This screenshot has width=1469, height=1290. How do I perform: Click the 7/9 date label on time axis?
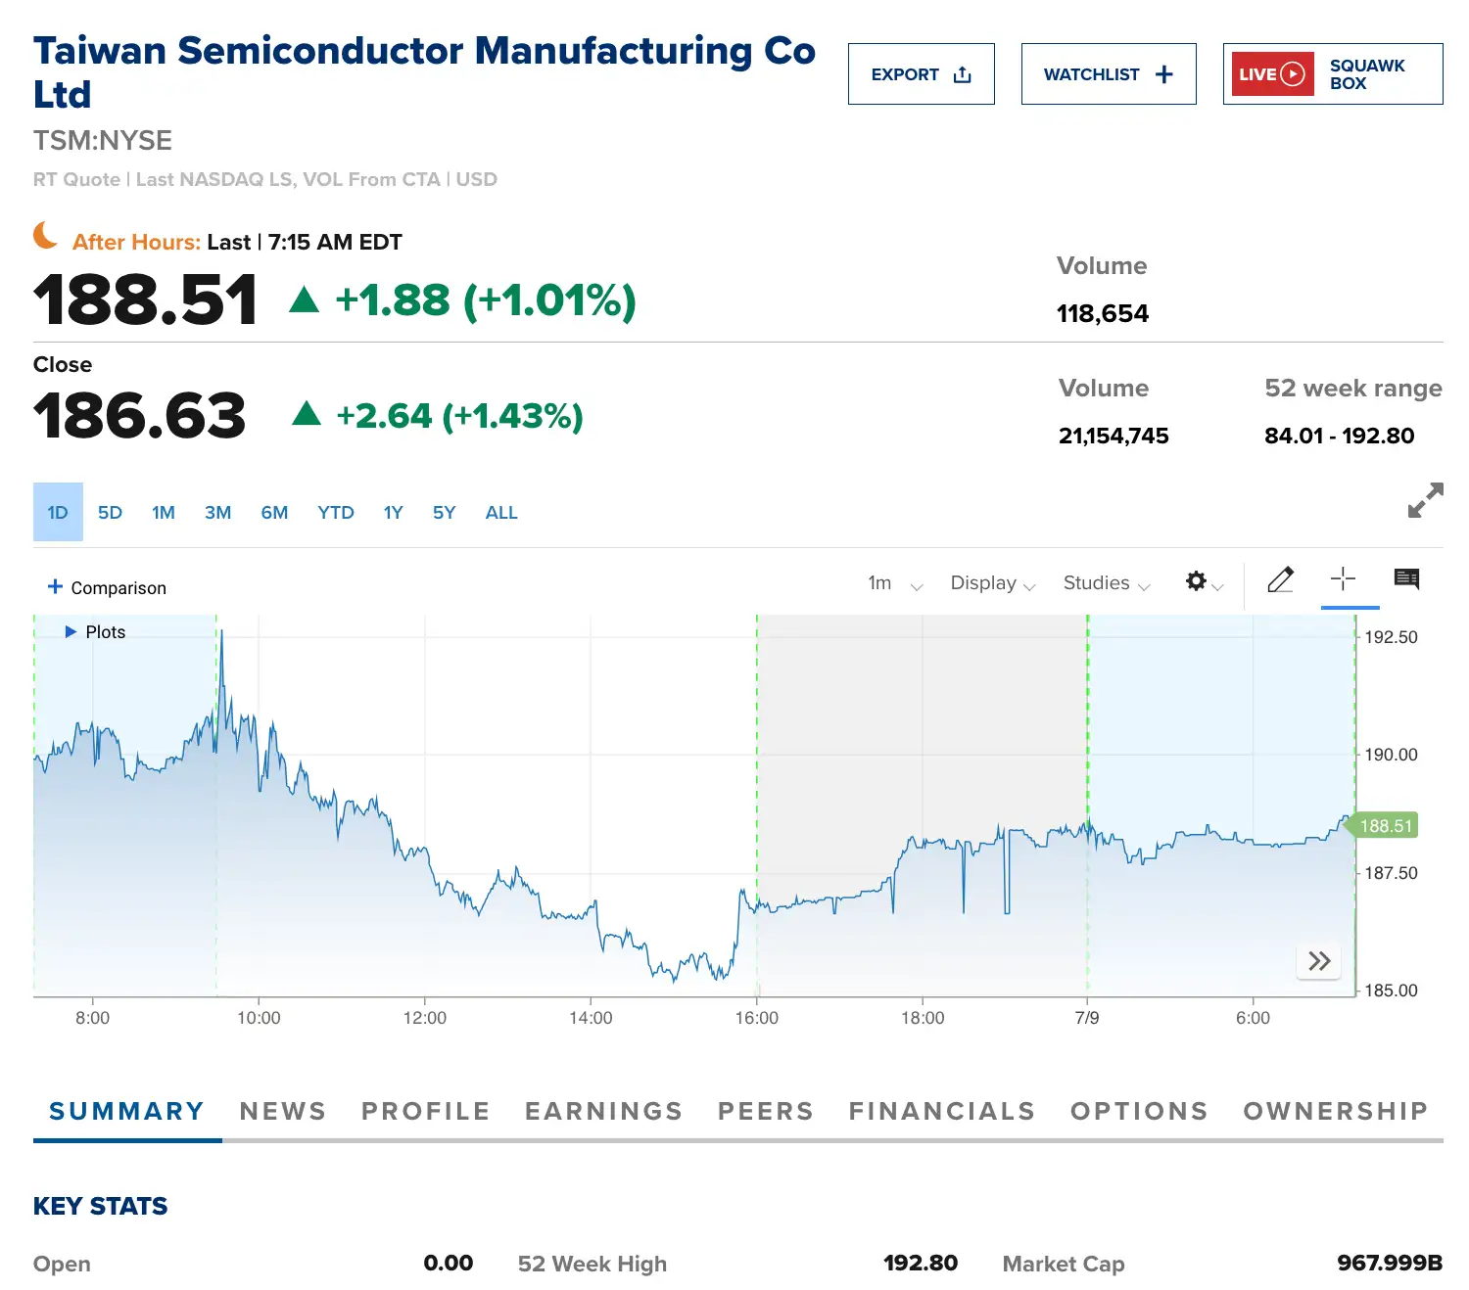[1087, 1018]
